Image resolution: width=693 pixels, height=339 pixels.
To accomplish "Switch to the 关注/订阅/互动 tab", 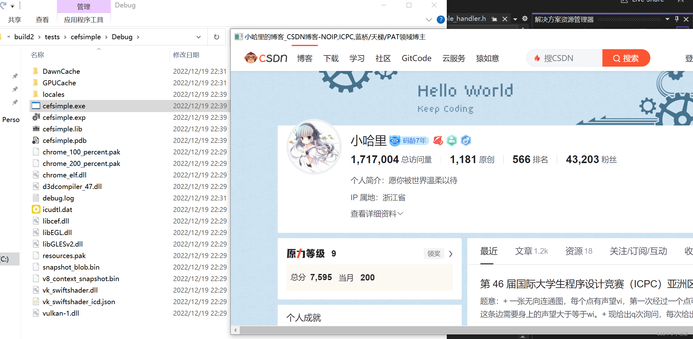I will (x=638, y=251).
